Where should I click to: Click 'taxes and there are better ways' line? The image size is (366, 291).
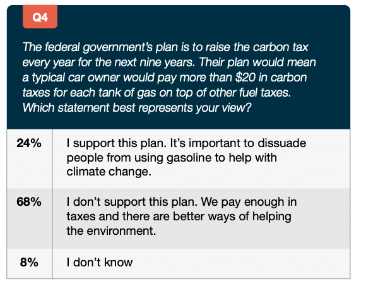[179, 217]
